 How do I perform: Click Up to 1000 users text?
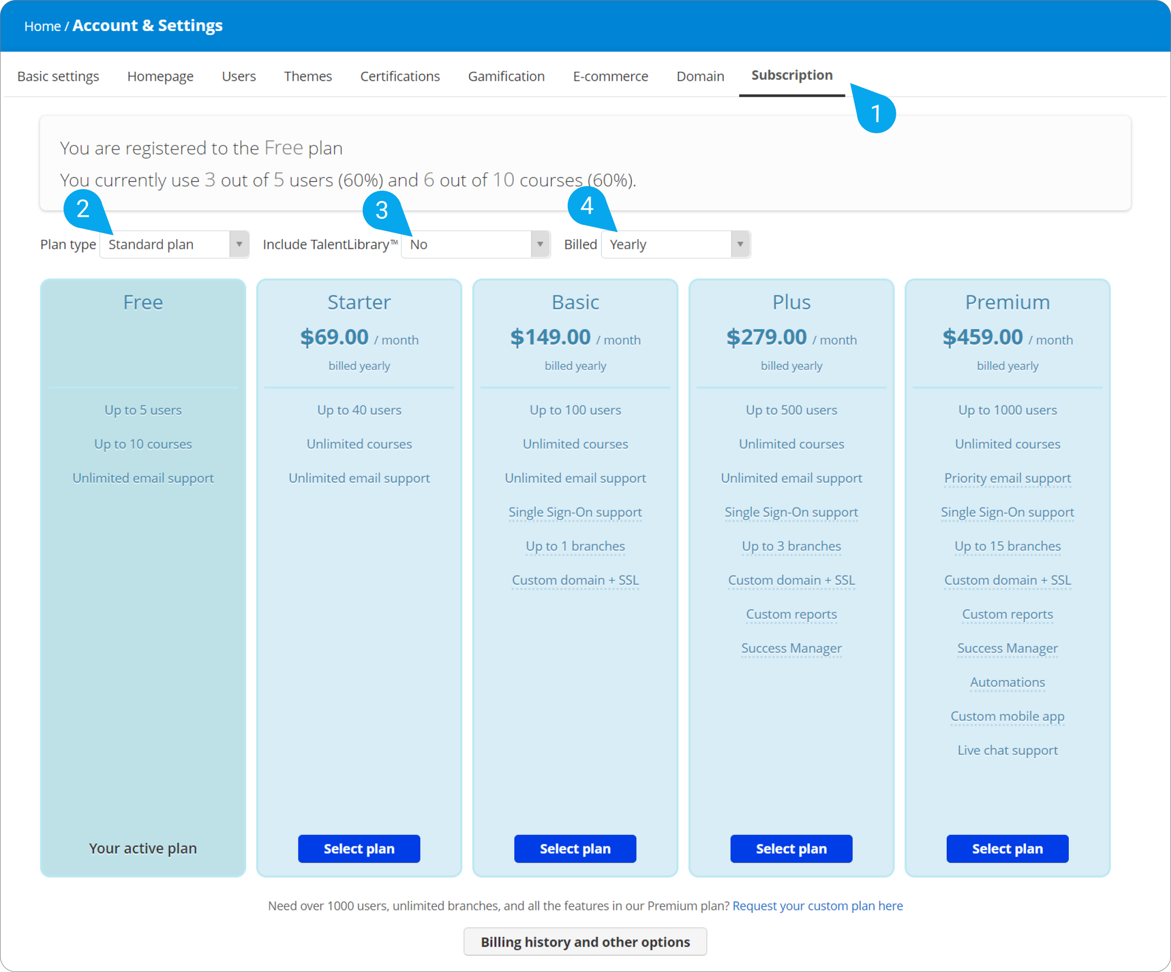1007,410
